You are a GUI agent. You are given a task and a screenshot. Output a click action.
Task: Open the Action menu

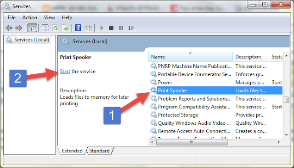coord(29,17)
